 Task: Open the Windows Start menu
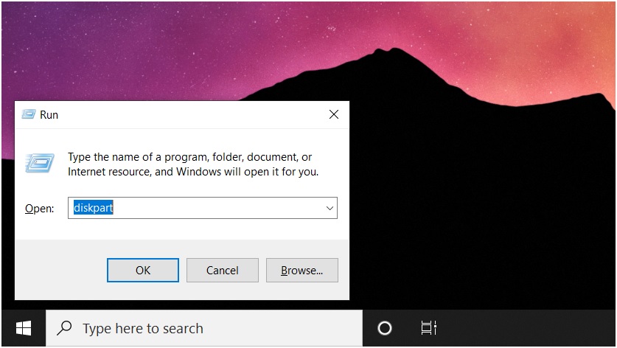click(24, 328)
